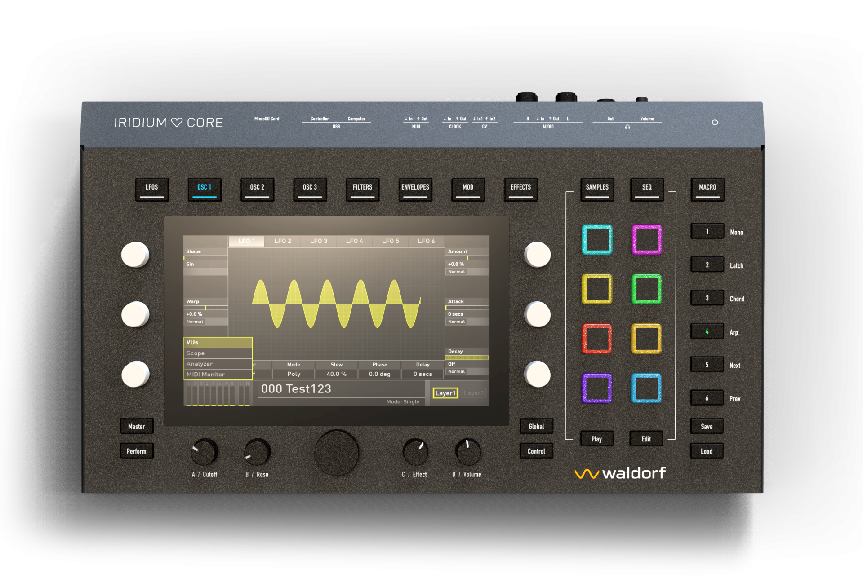Open the ENVELOPES section
Image resolution: width=863 pixels, height=582 pixels.
[x=415, y=189]
